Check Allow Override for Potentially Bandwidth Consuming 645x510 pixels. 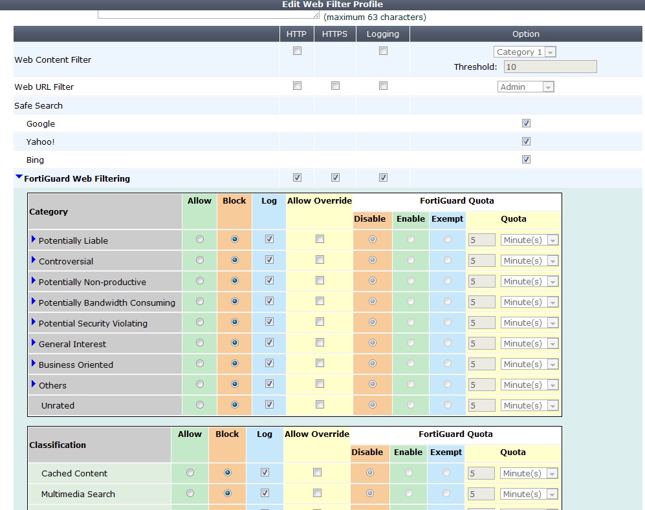320,301
